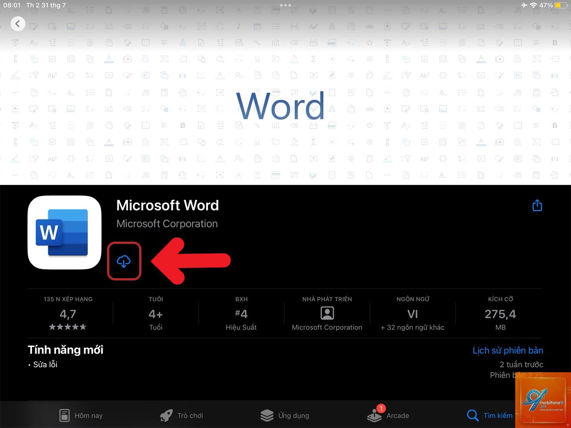Tap the Tính năng mới heading
The image size is (571, 428).
click(x=66, y=350)
